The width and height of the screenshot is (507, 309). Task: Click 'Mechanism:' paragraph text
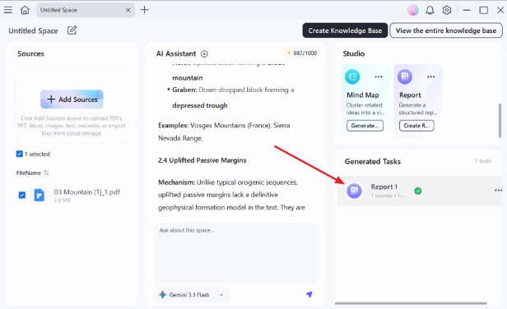click(231, 195)
